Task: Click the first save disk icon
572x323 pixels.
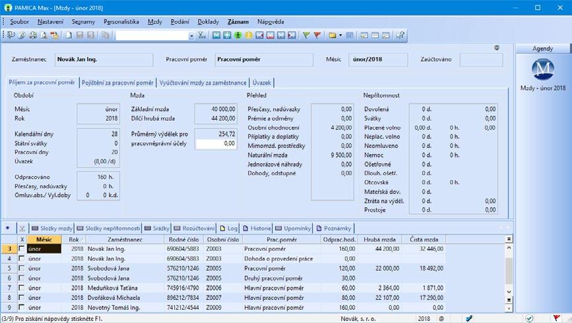Action: (x=80, y=36)
